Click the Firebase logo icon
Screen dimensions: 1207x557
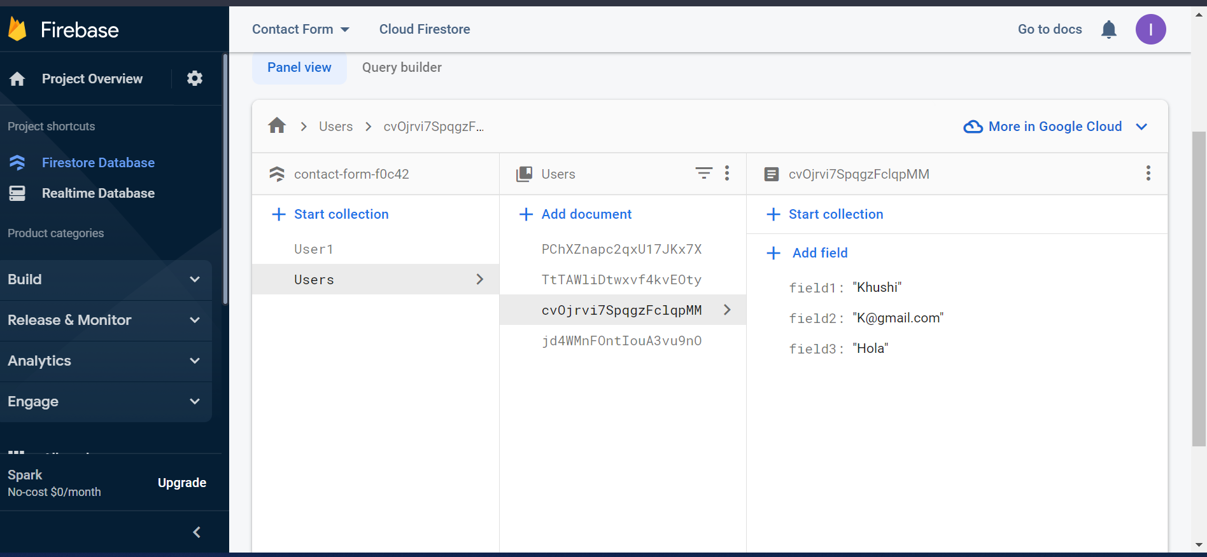[18, 29]
